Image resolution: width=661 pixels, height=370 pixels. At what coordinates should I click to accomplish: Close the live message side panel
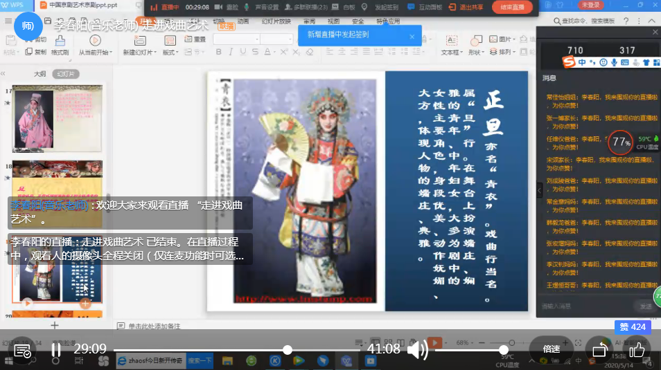(655, 32)
